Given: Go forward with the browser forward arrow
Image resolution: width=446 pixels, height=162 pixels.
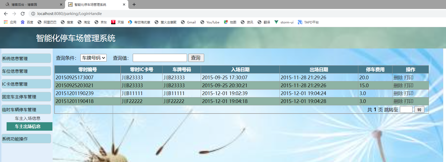Looking at the screenshot, I should coord(14,14).
